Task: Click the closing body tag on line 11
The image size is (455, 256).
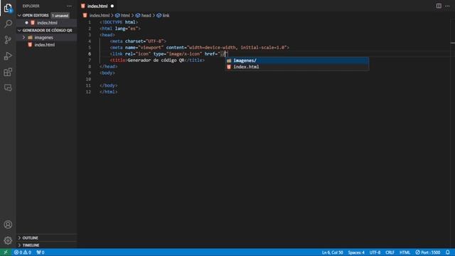Action: point(109,85)
